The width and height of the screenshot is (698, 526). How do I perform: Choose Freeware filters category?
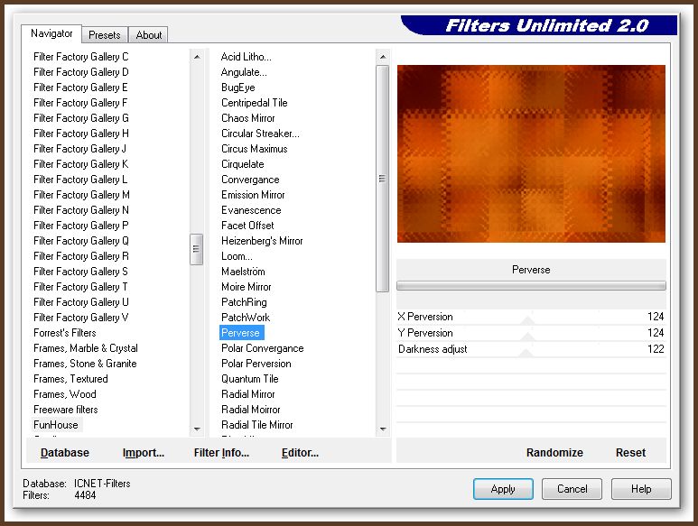click(x=66, y=410)
